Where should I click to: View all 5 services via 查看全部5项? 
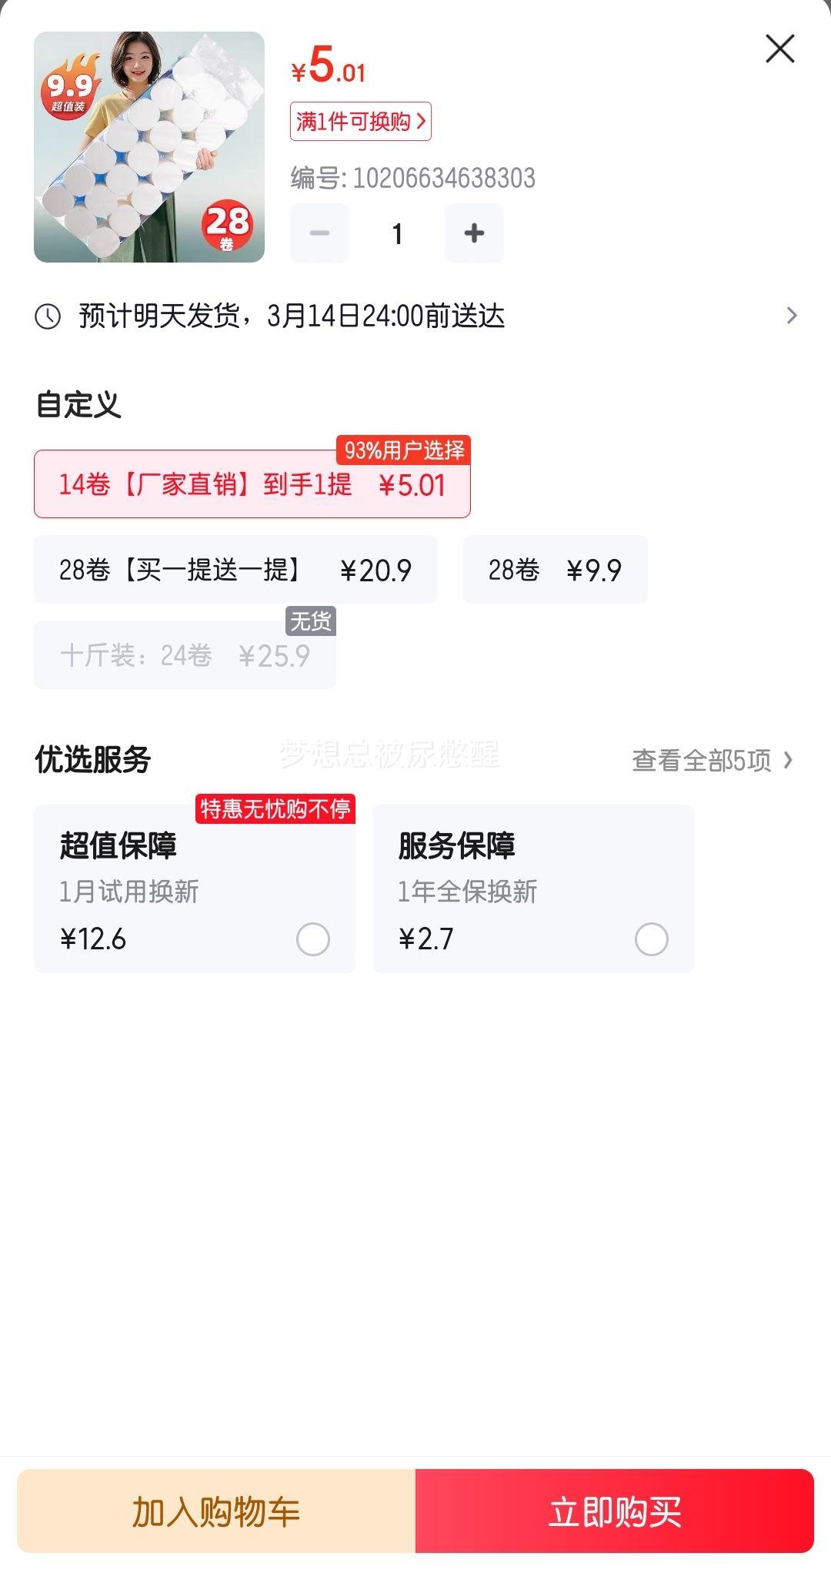(712, 761)
